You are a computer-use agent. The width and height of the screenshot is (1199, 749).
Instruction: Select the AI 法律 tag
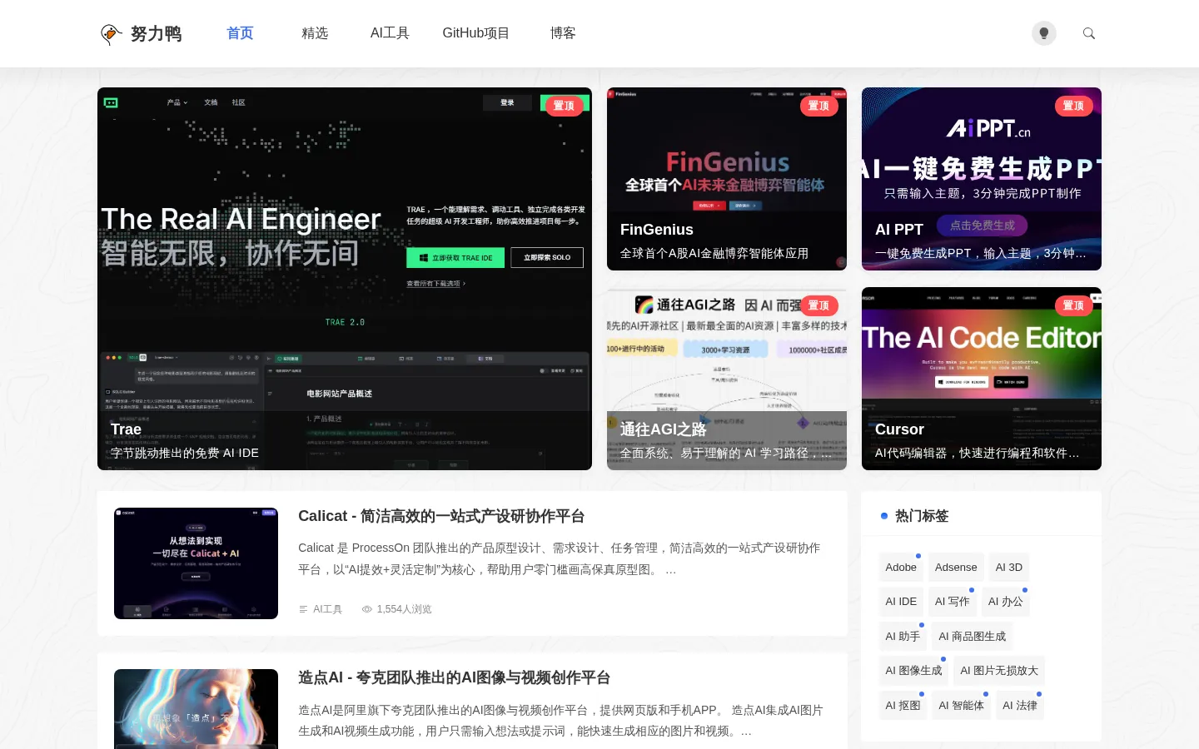tap(1020, 706)
